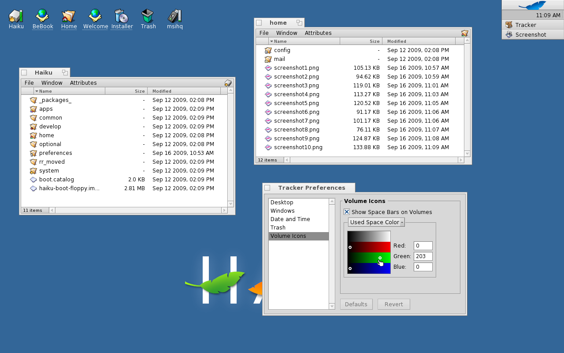The width and height of the screenshot is (564, 353).
Task: Click the Green value input field
Action: point(423,256)
